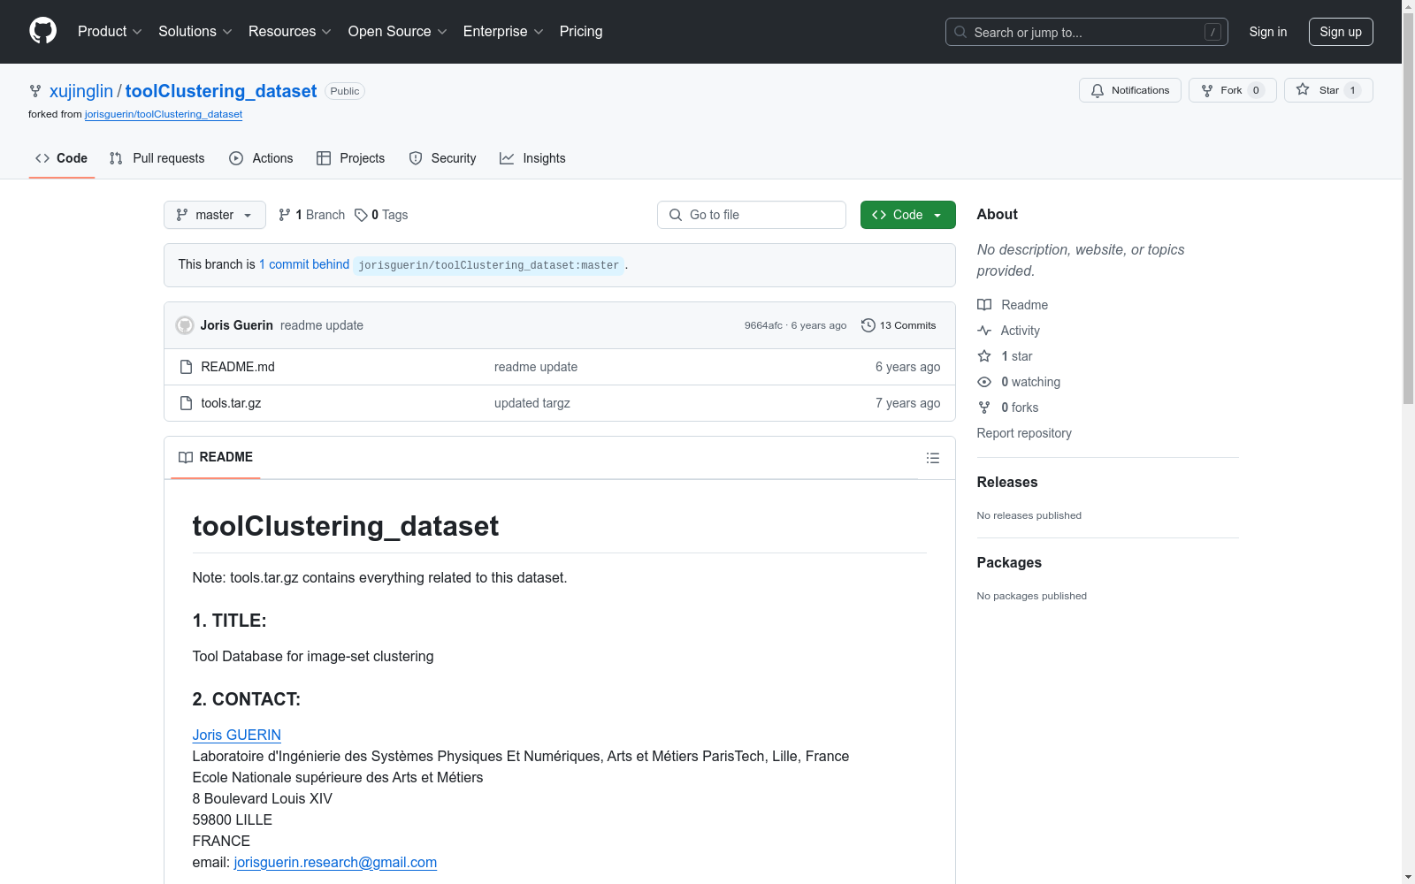The width and height of the screenshot is (1415, 884).
Task: Click the Sign in link
Action: pyautogui.click(x=1268, y=32)
